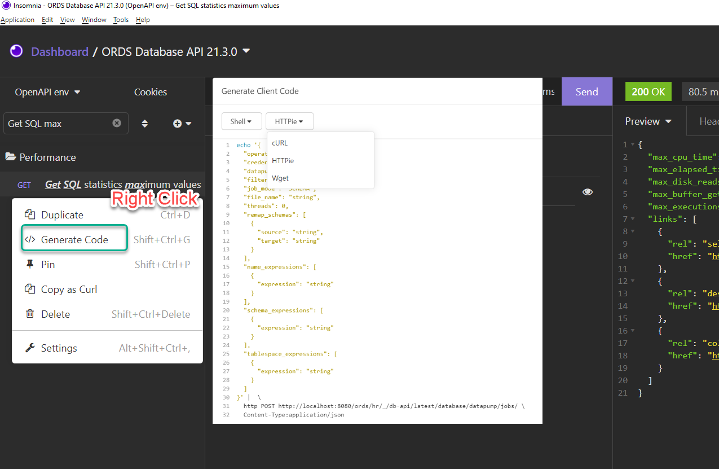Click the Delete trash can icon
The width and height of the screenshot is (719, 469).
click(x=30, y=314)
